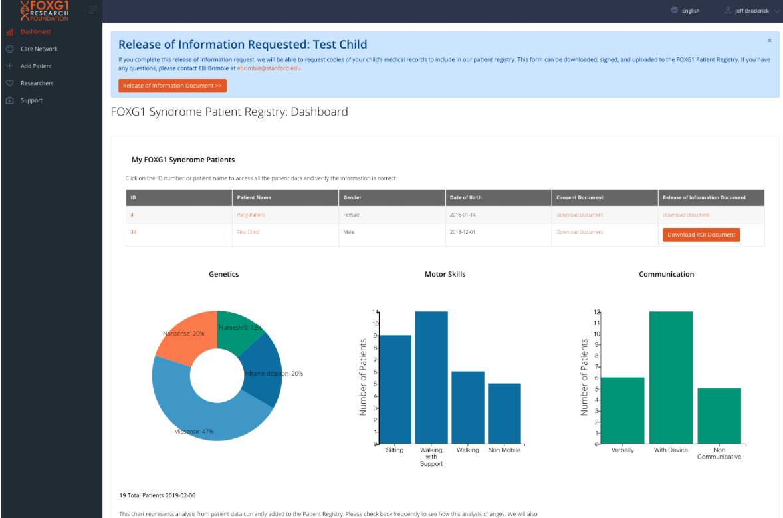The image size is (783, 518).
Task: Open the Researchers menu item
Action: (37, 83)
